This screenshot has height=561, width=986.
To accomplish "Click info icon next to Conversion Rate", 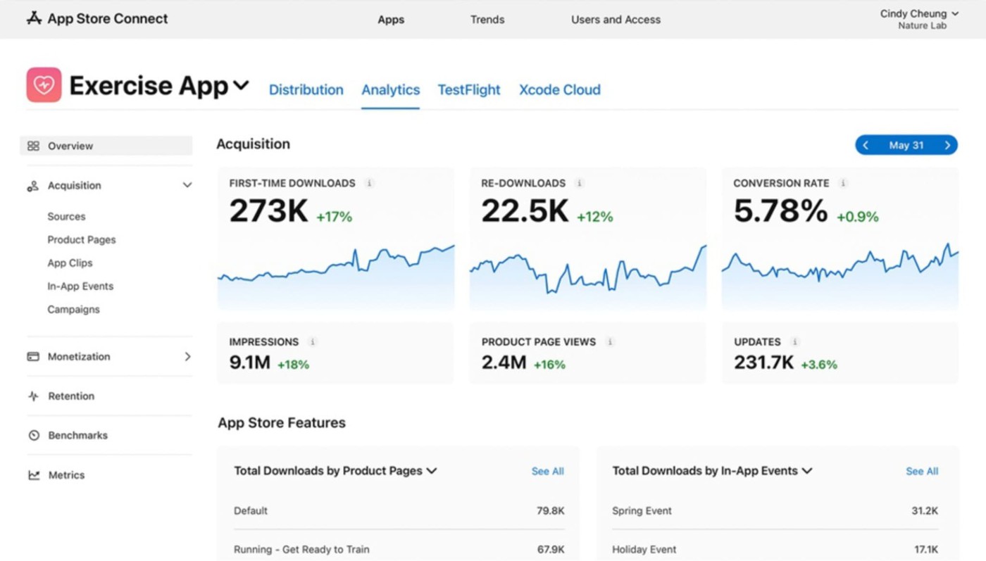I will tap(843, 183).
